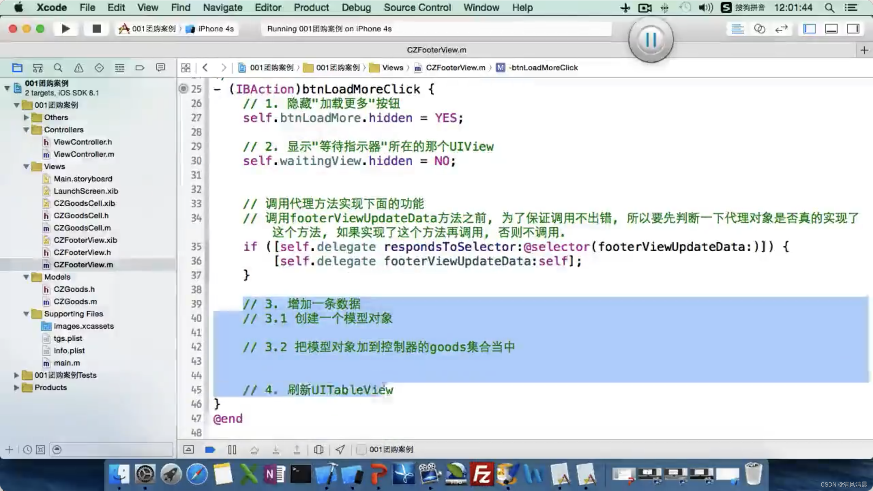Click the add file plus button
The width and height of the screenshot is (873, 491).
[9, 449]
